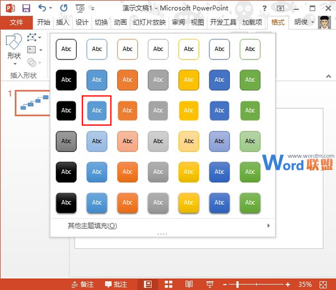336x290 pixels.
Task: Start slideshow from beginning icon in title bar
Action: click(80, 8)
